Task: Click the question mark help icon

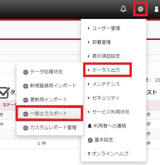Action: pyautogui.click(x=89, y=154)
